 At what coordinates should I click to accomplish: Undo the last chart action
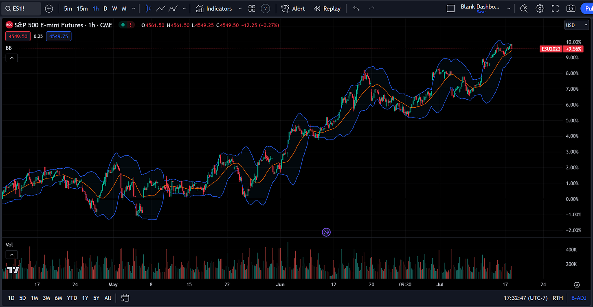[x=356, y=9]
